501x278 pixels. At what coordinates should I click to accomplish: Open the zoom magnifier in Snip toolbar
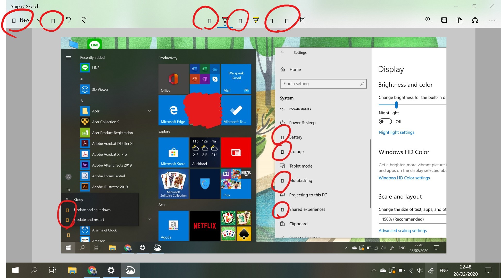point(428,20)
